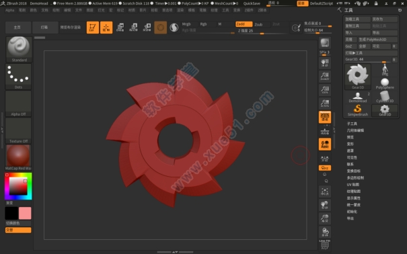The height and width of the screenshot is (254, 407).
Task: Click the AC50% half-size icon
Action: pyautogui.click(x=325, y=103)
